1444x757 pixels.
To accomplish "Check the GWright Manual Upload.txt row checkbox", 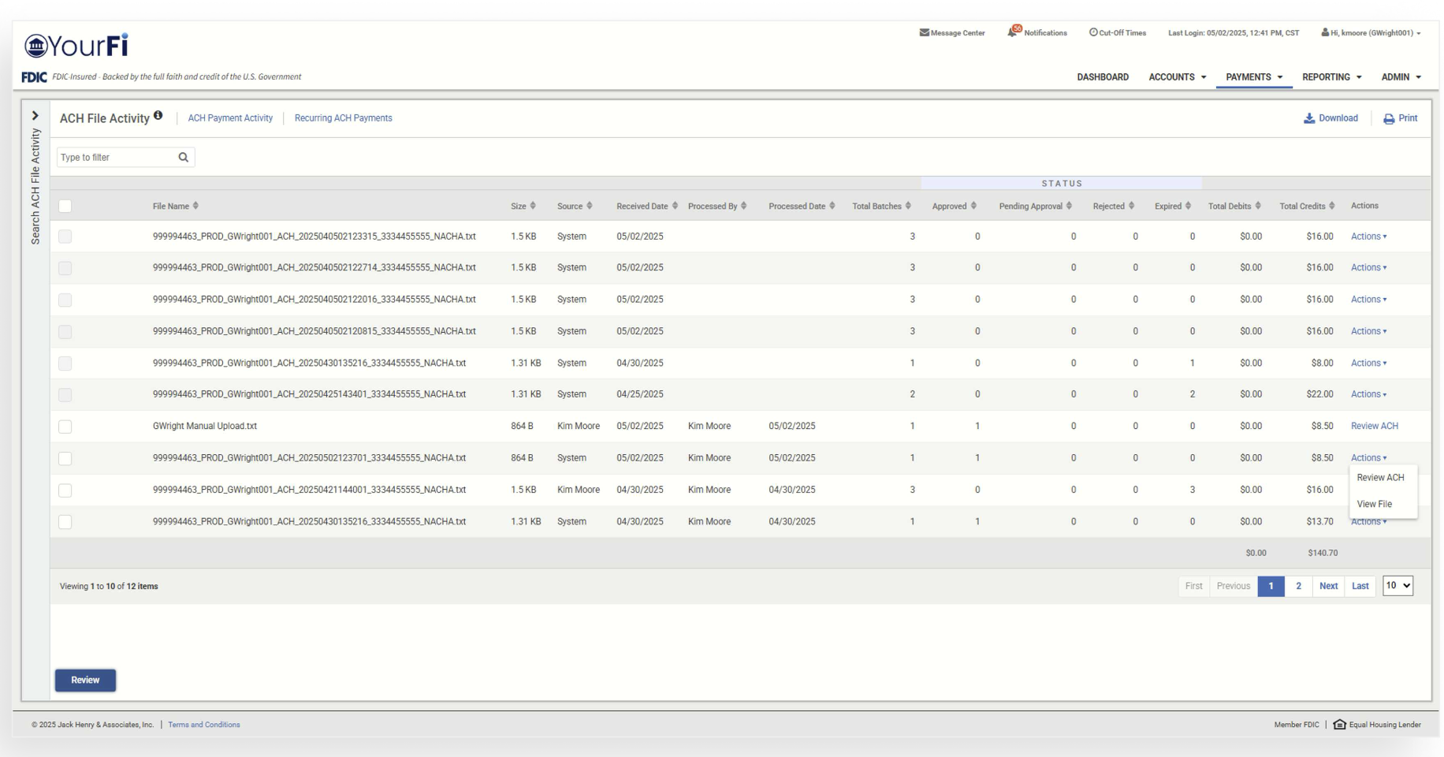I will pyautogui.click(x=65, y=427).
